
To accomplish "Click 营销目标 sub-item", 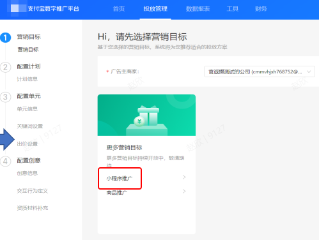I will 28,50.
